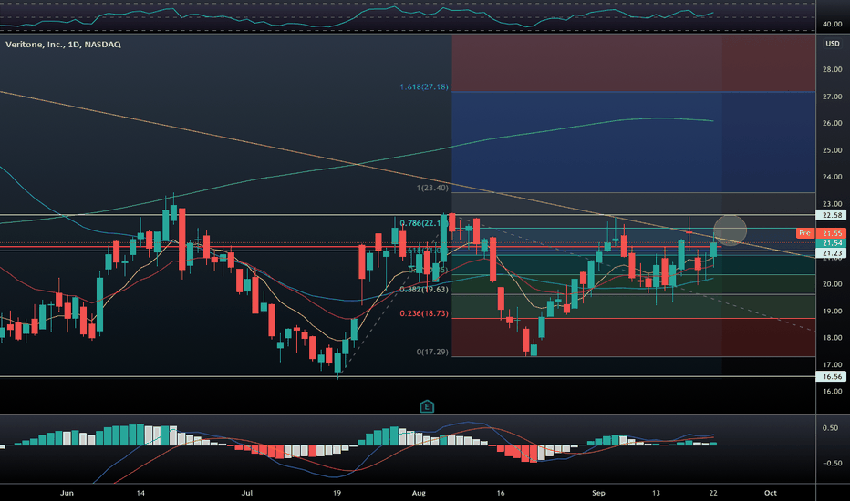This screenshot has height=501, width=850.
Task: Click the earnings 'E' marker icon
Action: [x=427, y=407]
